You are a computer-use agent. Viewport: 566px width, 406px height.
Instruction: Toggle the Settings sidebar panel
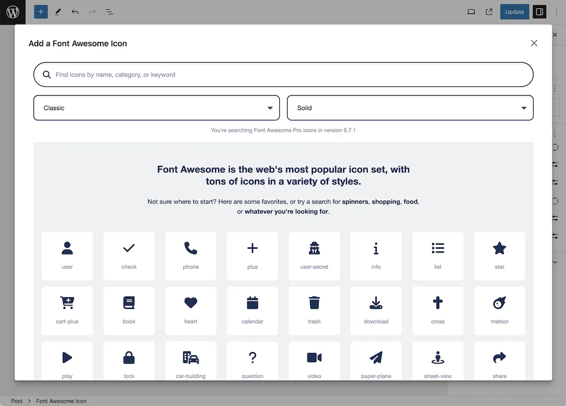point(540,12)
